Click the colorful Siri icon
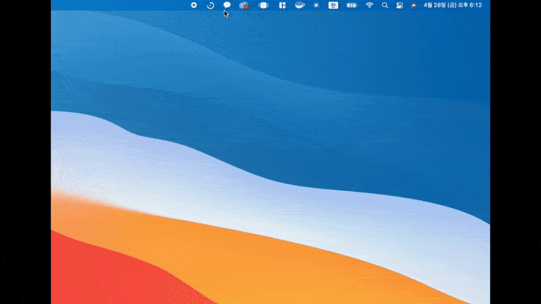Viewport: 541px width, 304px height. point(413,5)
